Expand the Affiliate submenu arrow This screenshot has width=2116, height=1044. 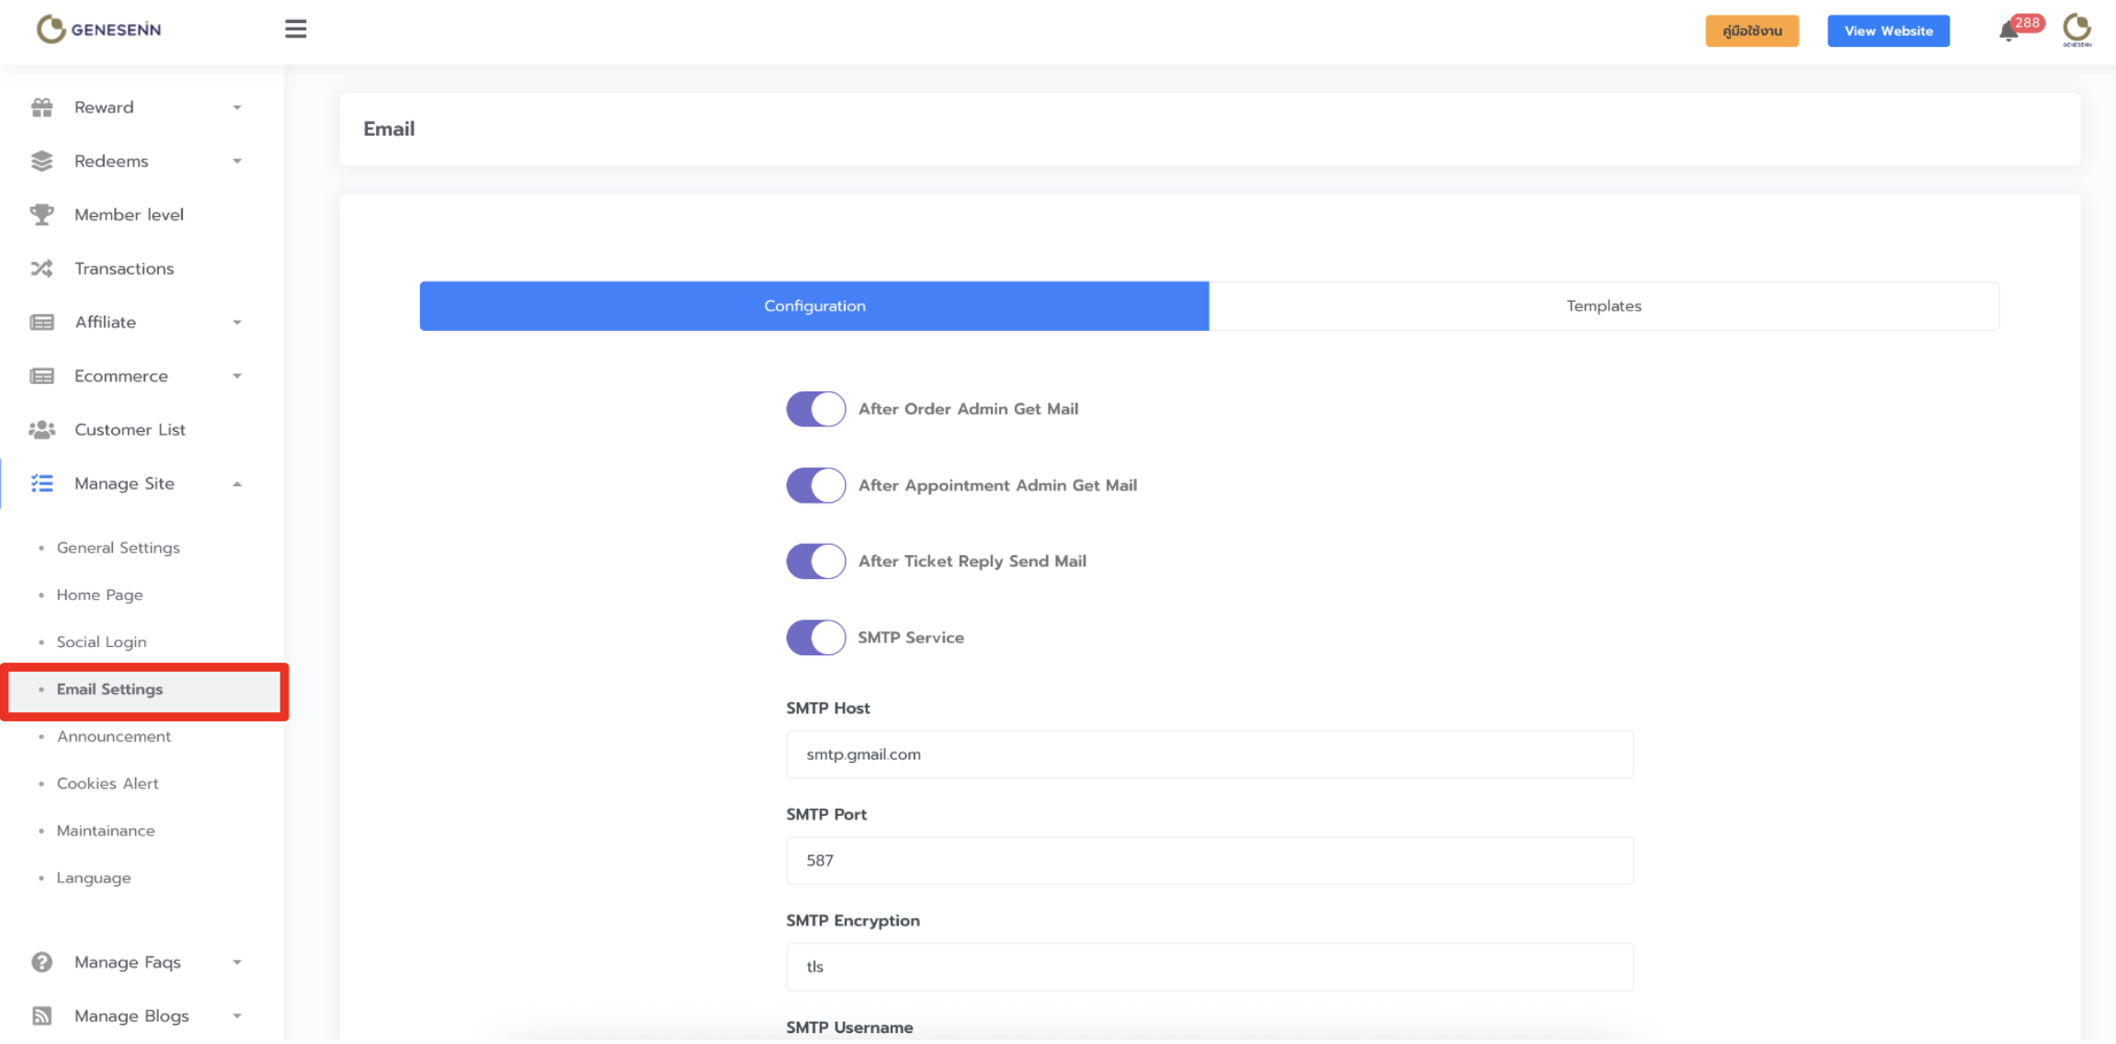point(237,323)
